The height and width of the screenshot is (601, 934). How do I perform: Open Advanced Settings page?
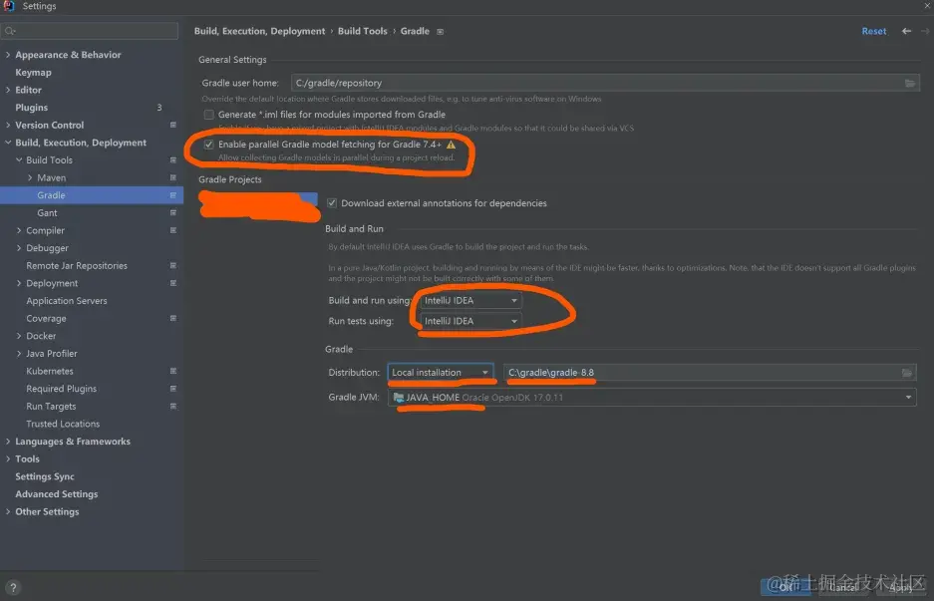tap(57, 493)
